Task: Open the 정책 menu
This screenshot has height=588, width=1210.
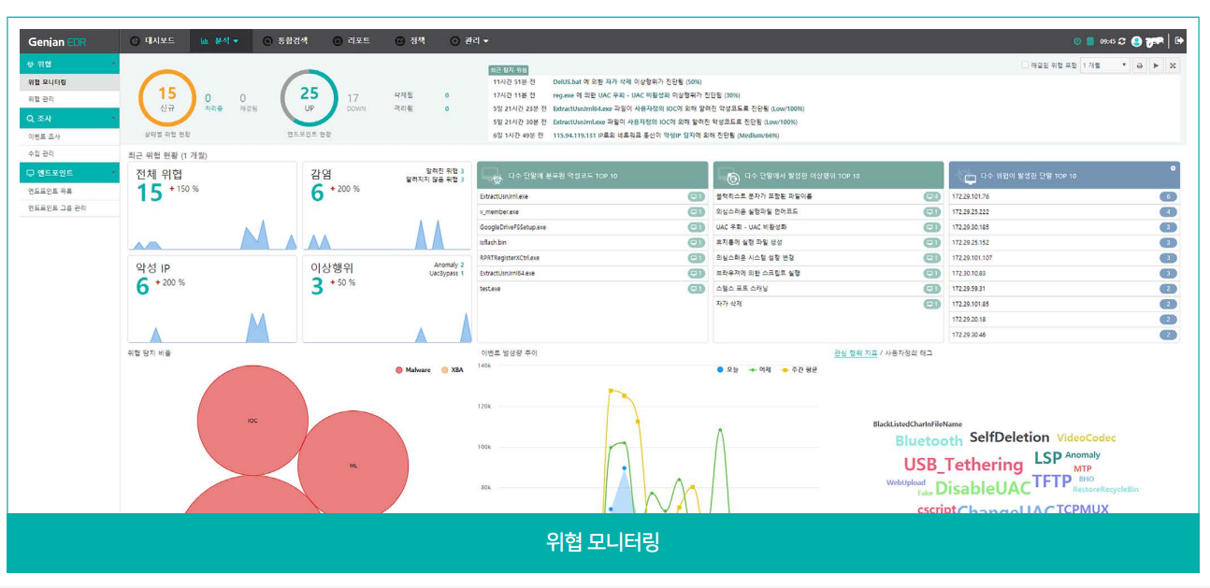Action: pyautogui.click(x=411, y=41)
